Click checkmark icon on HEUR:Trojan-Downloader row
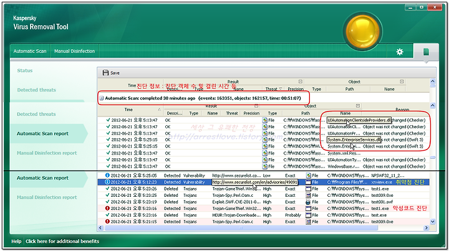This screenshot has height=251, width=449. point(107,215)
